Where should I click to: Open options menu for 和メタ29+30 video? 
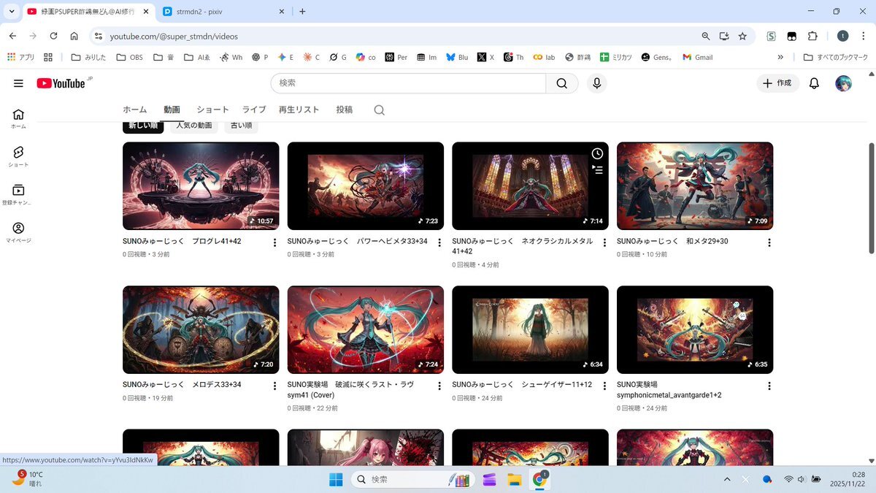[769, 242]
